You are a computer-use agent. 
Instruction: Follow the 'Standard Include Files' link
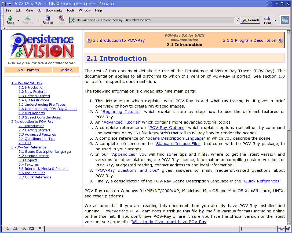point(178,143)
